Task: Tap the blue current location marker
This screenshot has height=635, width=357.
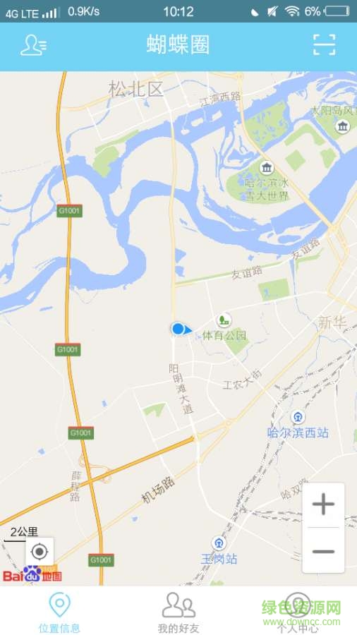Action: [x=178, y=329]
